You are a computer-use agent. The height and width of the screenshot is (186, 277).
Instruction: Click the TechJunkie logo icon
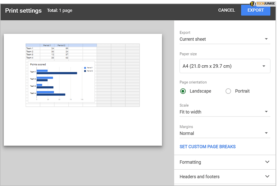[253, 4]
